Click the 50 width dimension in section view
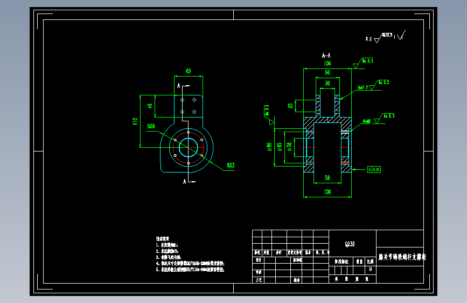Viewport: 467px width, 303px height. tap(327, 72)
